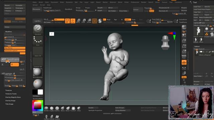Screen dimensions: 214x120
Task: Toggle the Zadd mode button
Action: (x=128, y=20)
